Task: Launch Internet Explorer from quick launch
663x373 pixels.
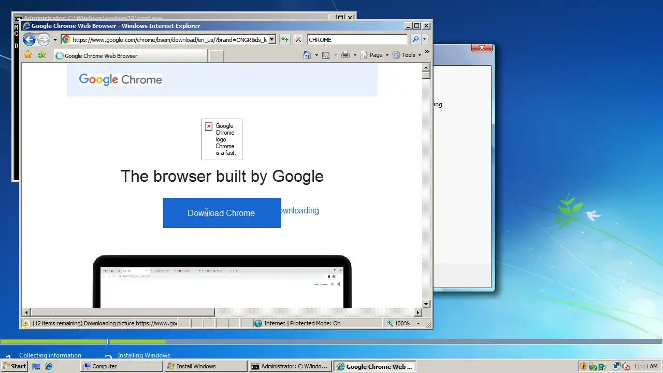Action: (x=49, y=366)
